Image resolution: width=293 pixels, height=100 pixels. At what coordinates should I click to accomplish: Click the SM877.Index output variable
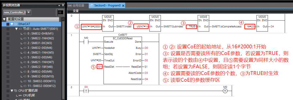(124, 27)
